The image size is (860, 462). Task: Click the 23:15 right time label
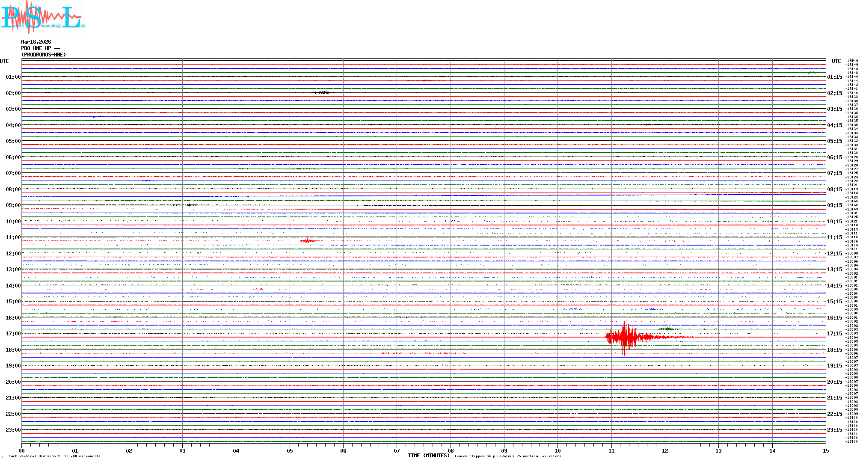pos(834,430)
